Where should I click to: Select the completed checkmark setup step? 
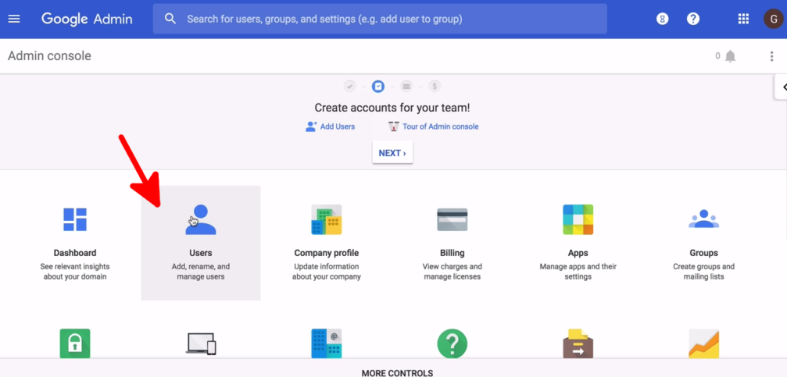coord(350,86)
